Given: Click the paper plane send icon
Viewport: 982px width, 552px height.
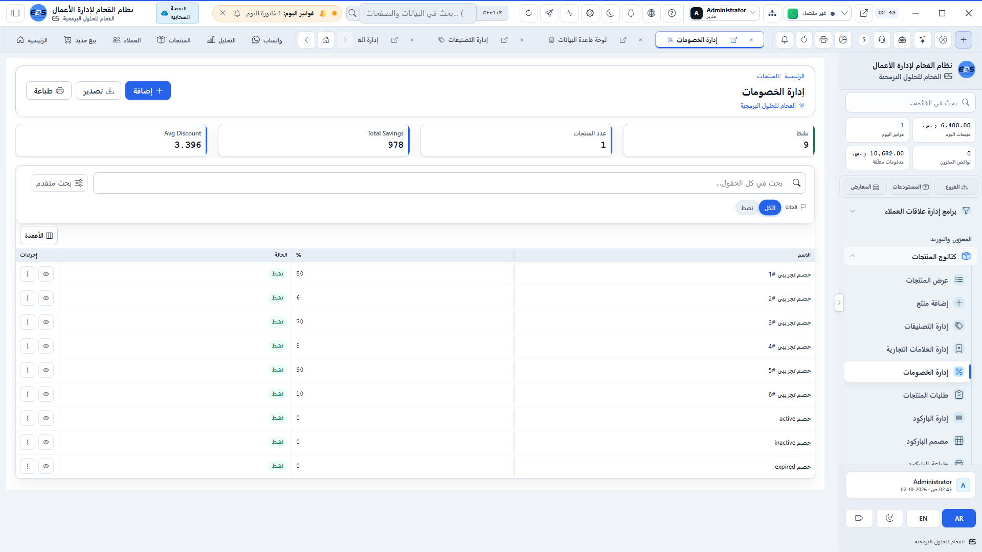Looking at the screenshot, I should (549, 13).
